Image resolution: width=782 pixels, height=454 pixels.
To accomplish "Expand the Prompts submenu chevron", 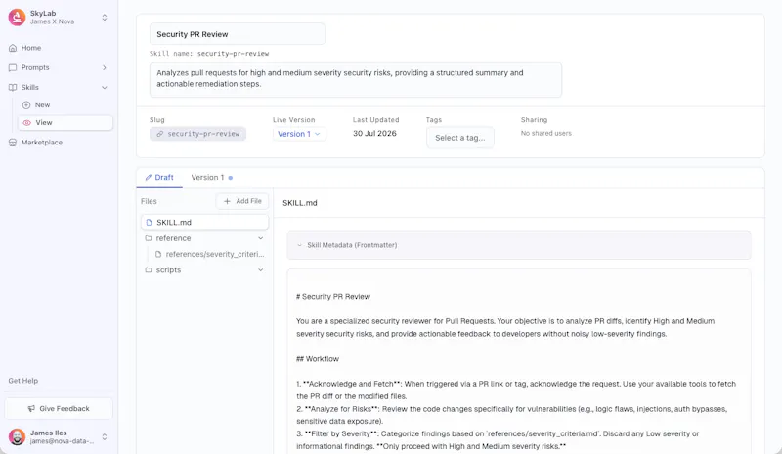I will 105,67.
